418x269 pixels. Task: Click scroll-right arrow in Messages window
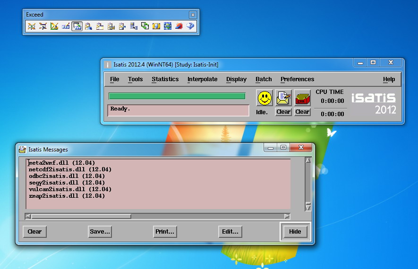coord(287,216)
